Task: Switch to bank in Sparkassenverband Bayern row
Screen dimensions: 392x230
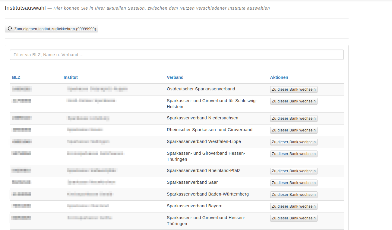Action: pyautogui.click(x=294, y=206)
